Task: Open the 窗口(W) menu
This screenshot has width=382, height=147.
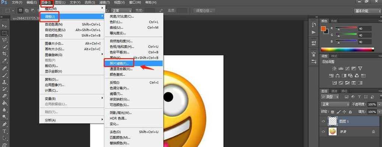Action: pyautogui.click(x=135, y=3)
